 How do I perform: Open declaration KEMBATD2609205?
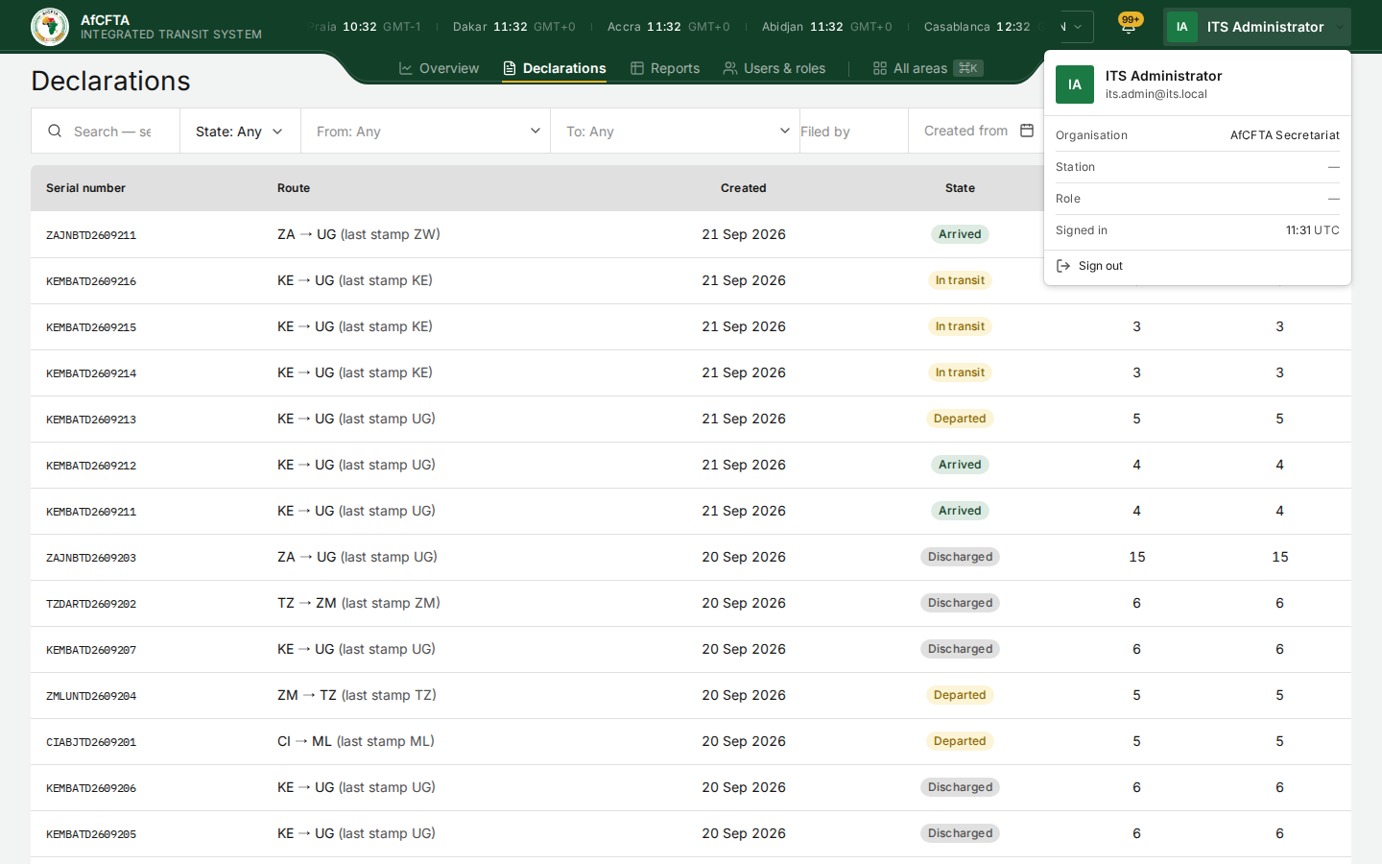tap(91, 834)
